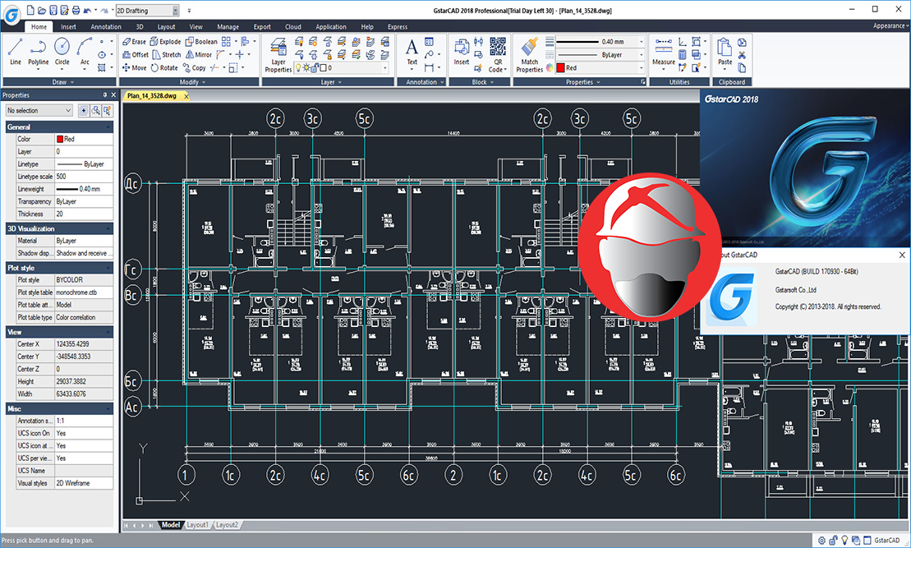The height and width of the screenshot is (580, 911).
Task: Click the Insert block icon
Action: [462, 51]
